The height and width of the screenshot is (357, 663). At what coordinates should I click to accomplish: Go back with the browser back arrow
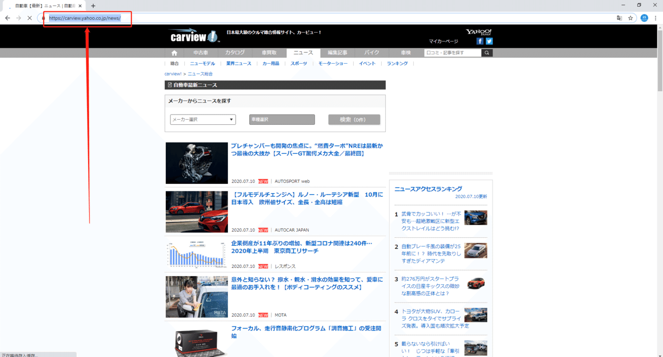click(x=7, y=18)
